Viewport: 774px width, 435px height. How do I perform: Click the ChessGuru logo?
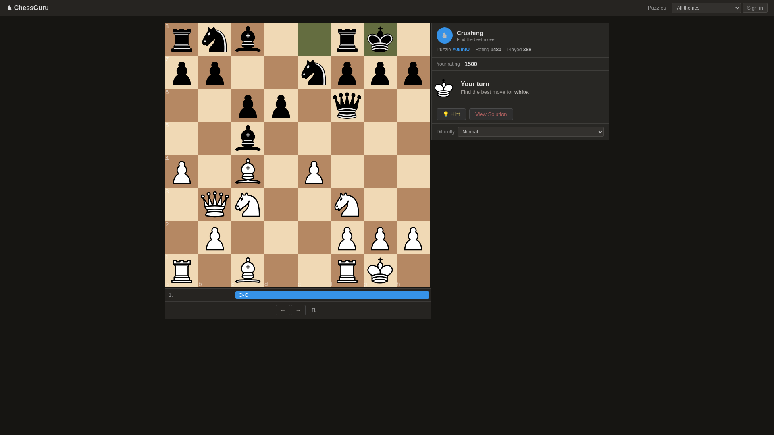28,8
